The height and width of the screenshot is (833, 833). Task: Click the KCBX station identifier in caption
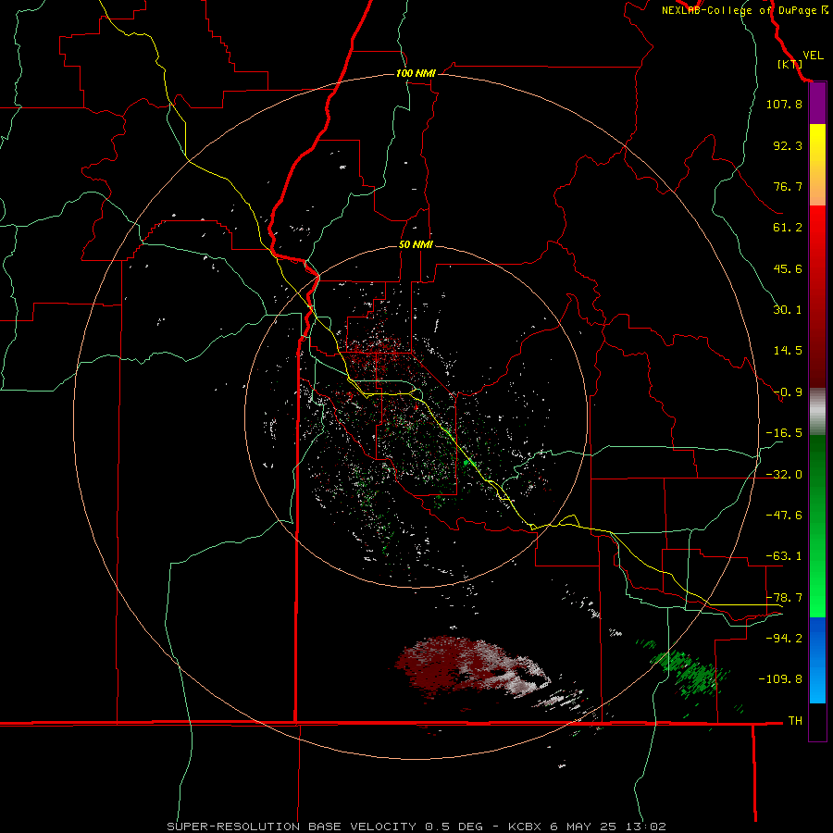click(x=527, y=827)
